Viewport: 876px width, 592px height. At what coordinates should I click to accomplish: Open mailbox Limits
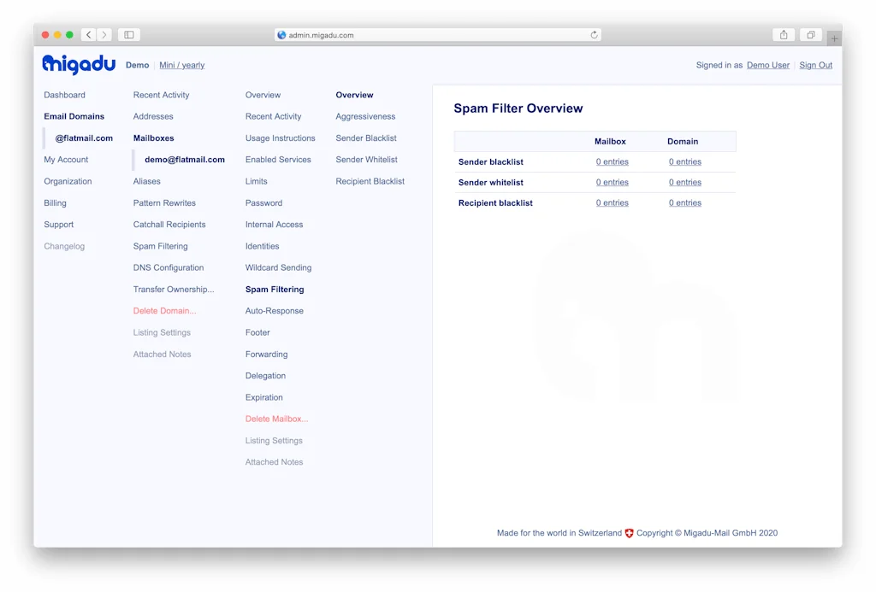256,181
